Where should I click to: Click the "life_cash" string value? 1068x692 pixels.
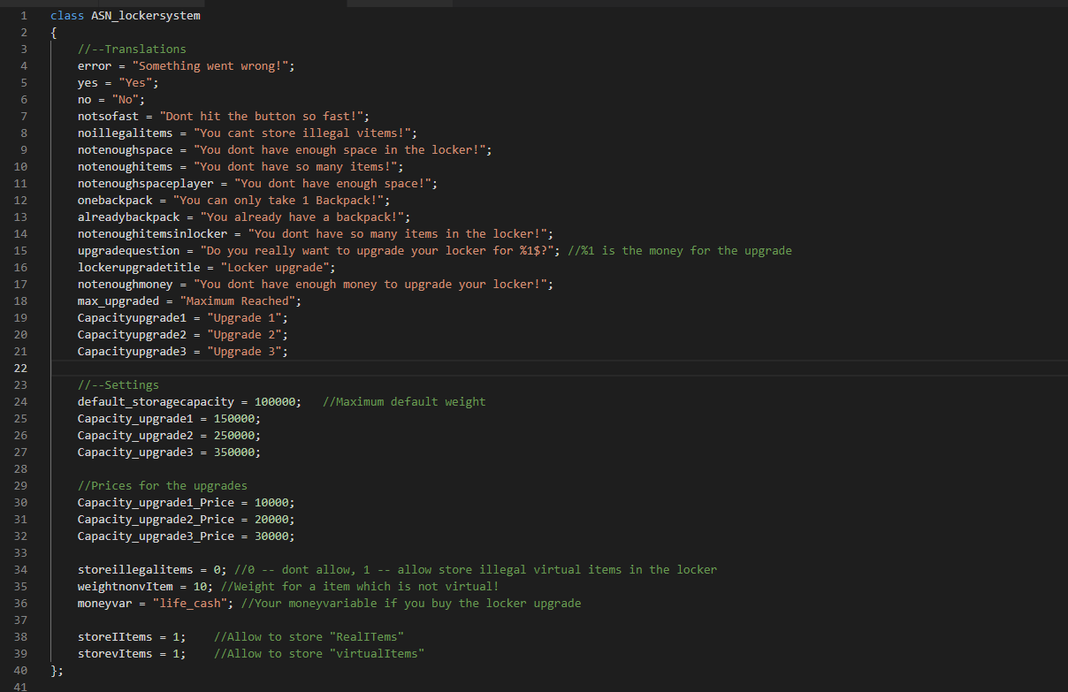point(196,604)
